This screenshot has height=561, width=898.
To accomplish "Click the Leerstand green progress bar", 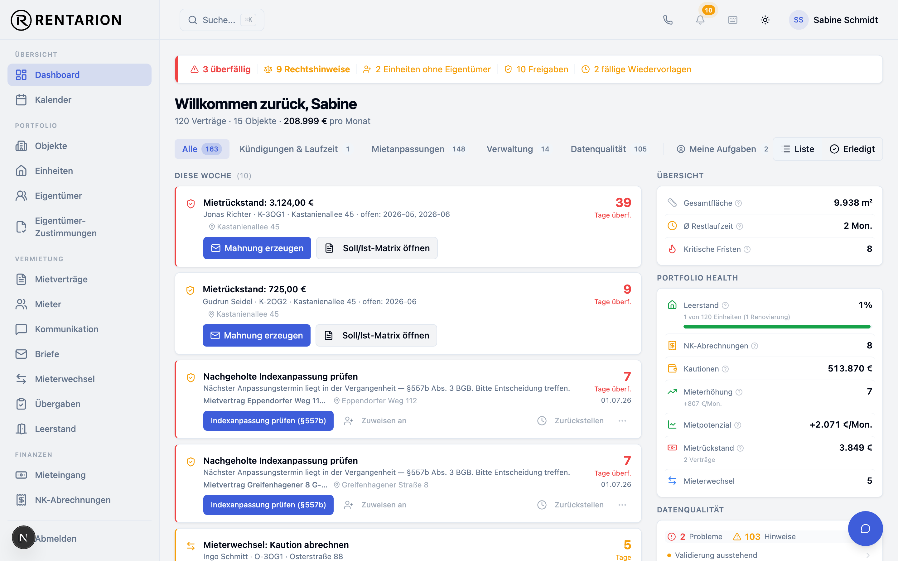I will (777, 327).
